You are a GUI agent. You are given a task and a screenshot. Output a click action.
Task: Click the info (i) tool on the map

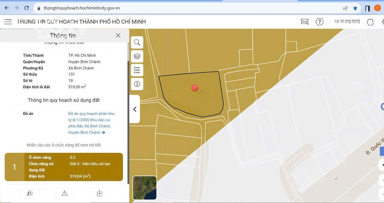click(x=137, y=84)
